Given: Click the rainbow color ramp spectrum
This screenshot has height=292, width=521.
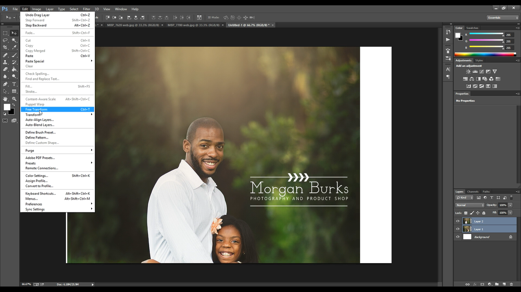Looking at the screenshot, I should [484, 54].
